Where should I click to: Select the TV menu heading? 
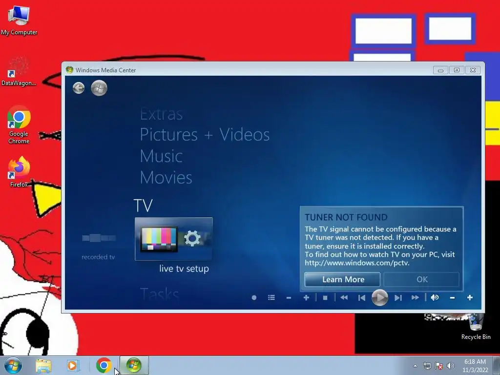(143, 206)
